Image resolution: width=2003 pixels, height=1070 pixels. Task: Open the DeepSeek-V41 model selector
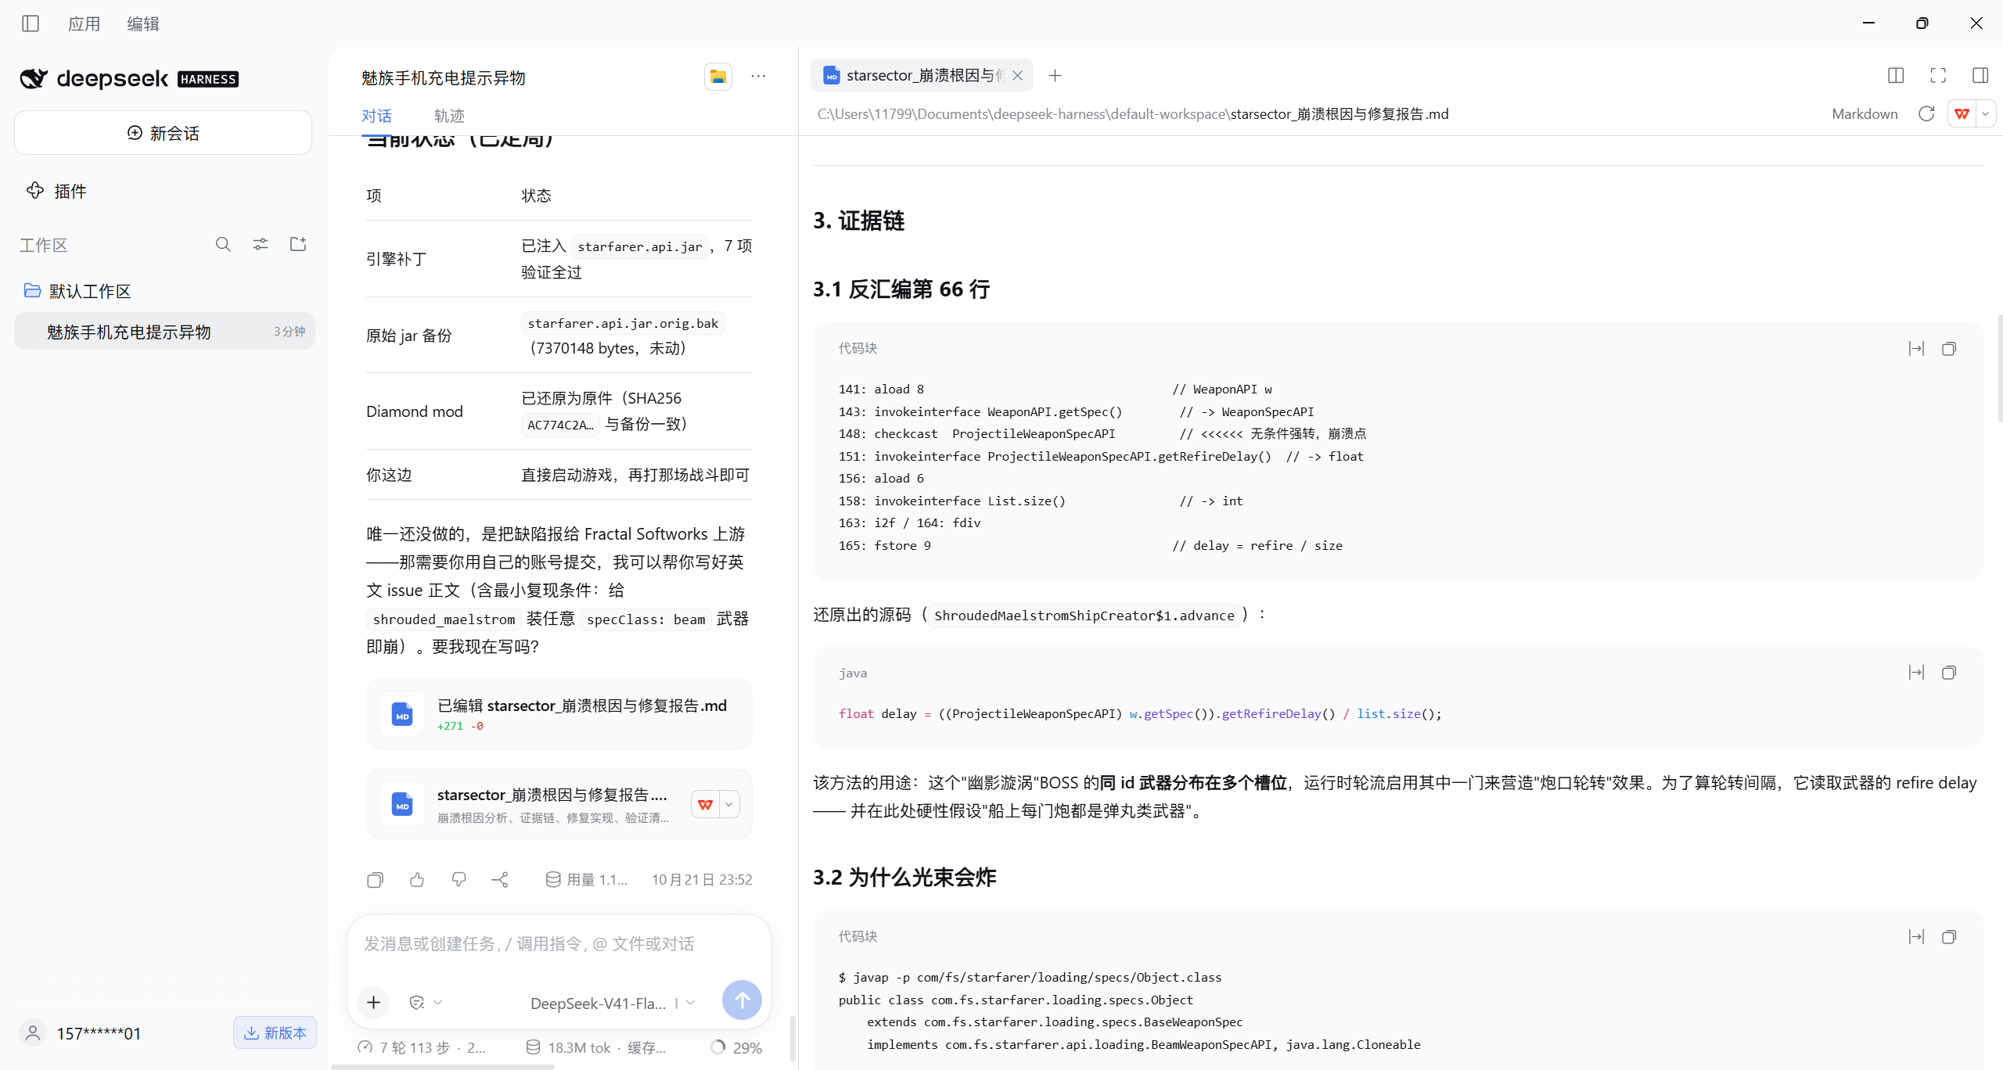[x=613, y=1004]
